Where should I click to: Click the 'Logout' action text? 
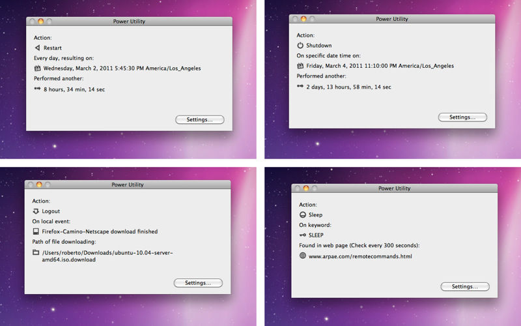51,211
